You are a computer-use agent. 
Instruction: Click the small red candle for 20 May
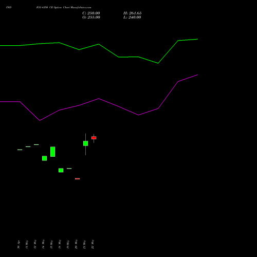(78, 179)
